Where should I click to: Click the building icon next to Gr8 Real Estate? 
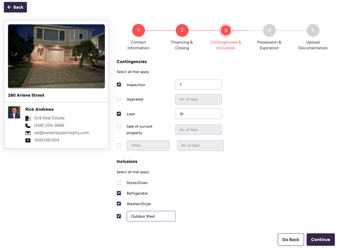pos(28,118)
